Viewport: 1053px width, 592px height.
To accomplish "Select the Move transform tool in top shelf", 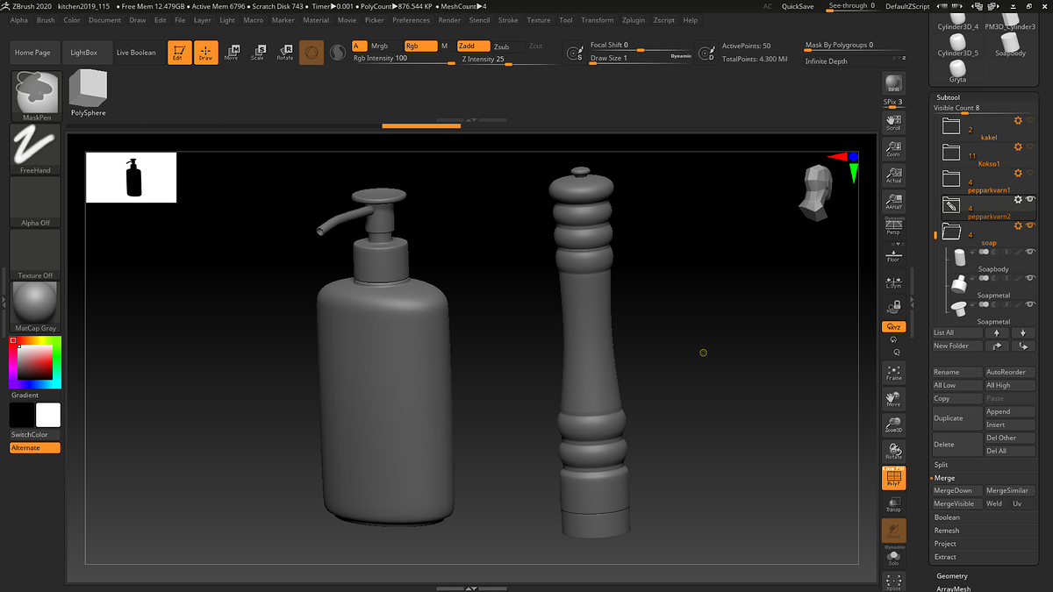I will point(232,53).
